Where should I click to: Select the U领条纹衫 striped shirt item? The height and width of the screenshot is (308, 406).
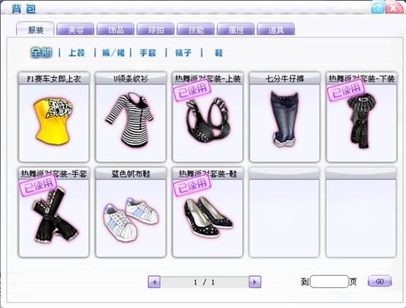coord(131,117)
